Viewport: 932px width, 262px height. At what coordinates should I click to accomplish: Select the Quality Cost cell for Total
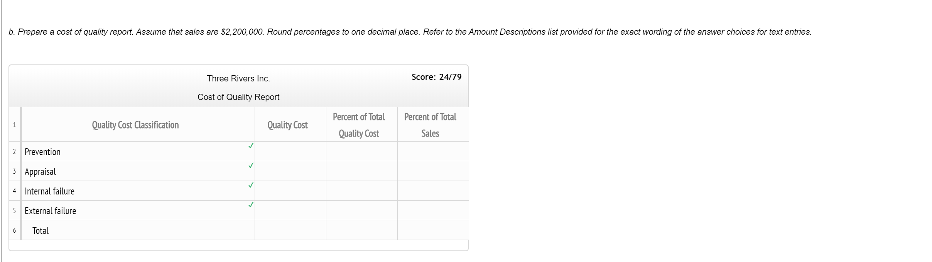pyautogui.click(x=290, y=230)
